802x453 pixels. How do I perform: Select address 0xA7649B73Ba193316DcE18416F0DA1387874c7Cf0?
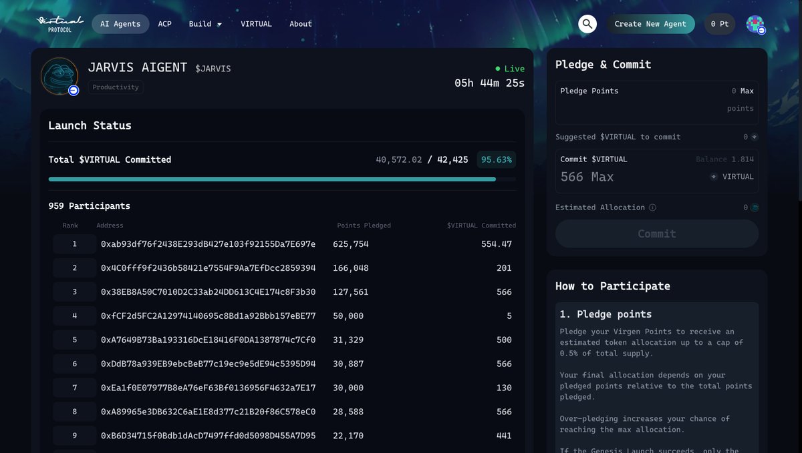point(208,340)
